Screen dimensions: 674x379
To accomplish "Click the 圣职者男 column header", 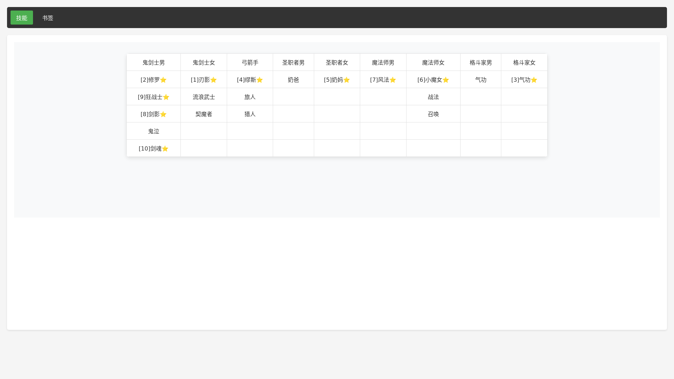I will tap(293, 62).
